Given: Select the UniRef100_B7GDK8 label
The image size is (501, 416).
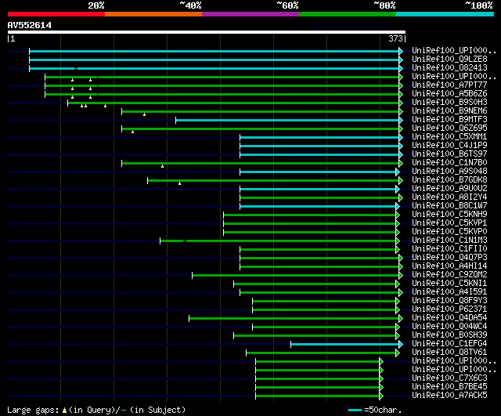Looking at the screenshot, I should tap(449, 180).
